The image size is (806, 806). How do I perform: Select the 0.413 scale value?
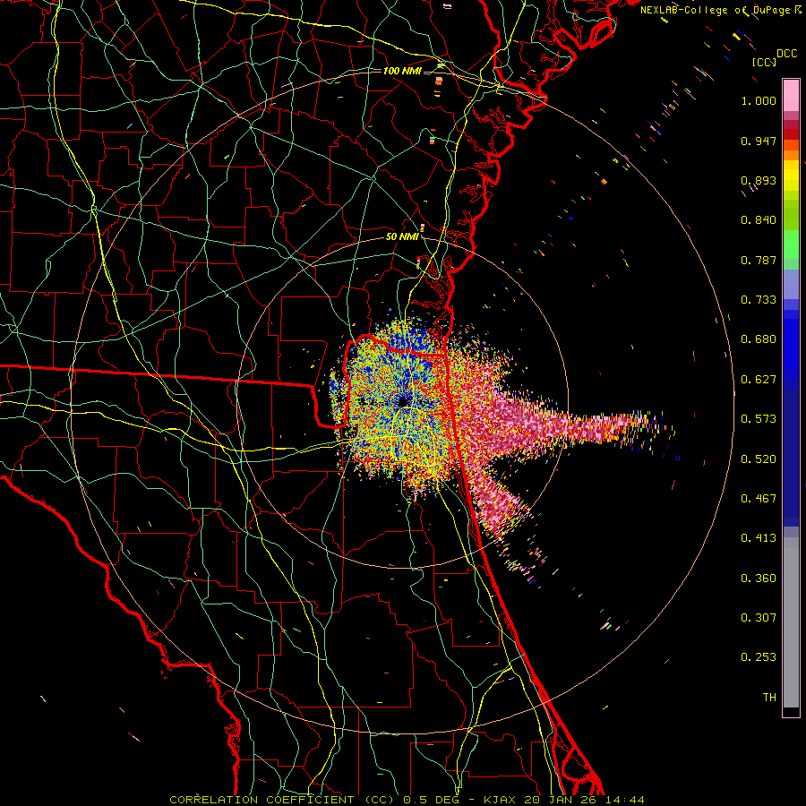(x=759, y=538)
